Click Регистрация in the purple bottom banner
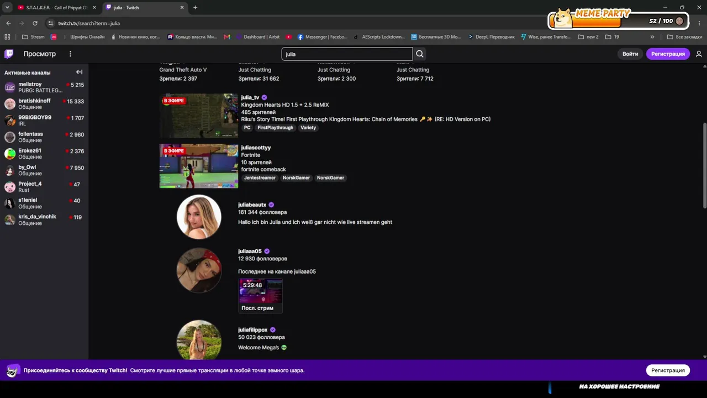Viewport: 707px width, 398px height. tap(668, 370)
